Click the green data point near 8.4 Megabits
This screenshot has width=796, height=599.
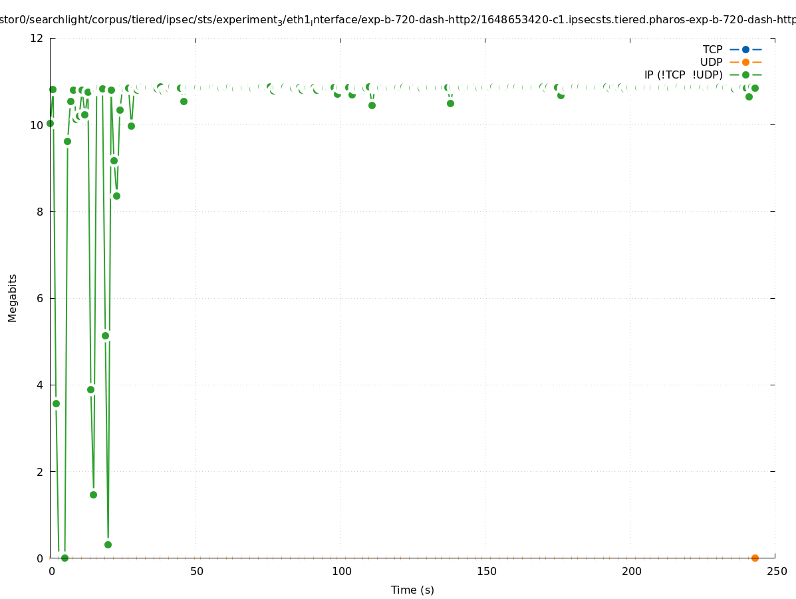point(116,196)
